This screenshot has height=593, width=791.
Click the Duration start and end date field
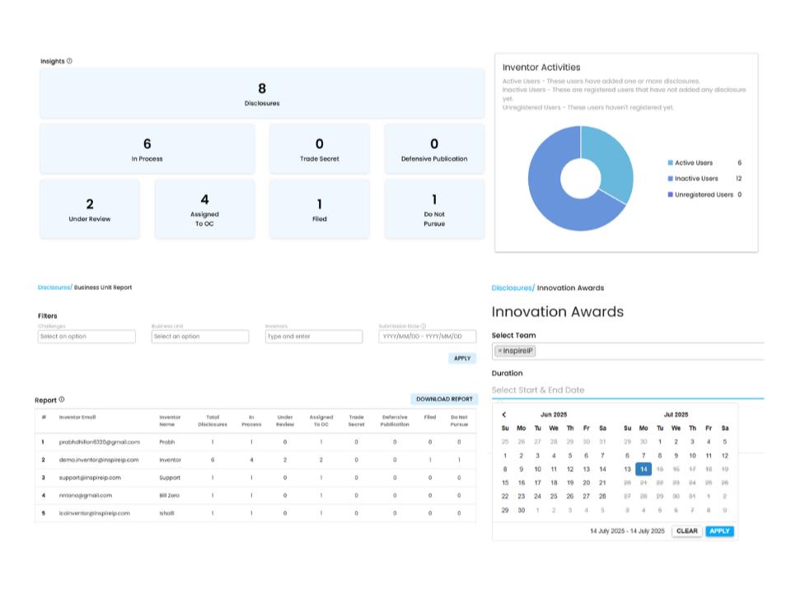tap(626, 390)
